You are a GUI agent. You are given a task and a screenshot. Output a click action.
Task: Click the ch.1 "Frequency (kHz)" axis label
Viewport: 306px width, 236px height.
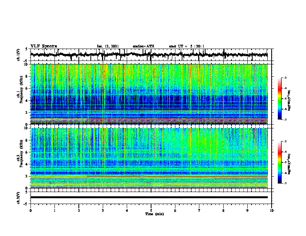tap(21, 90)
